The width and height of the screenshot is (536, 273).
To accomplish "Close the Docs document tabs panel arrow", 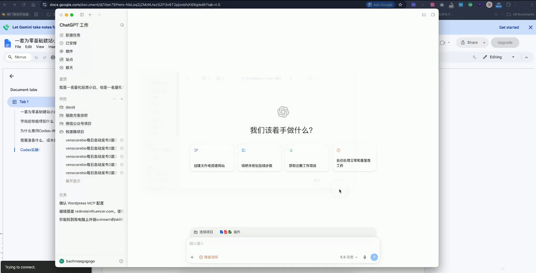I will pos(11,76).
